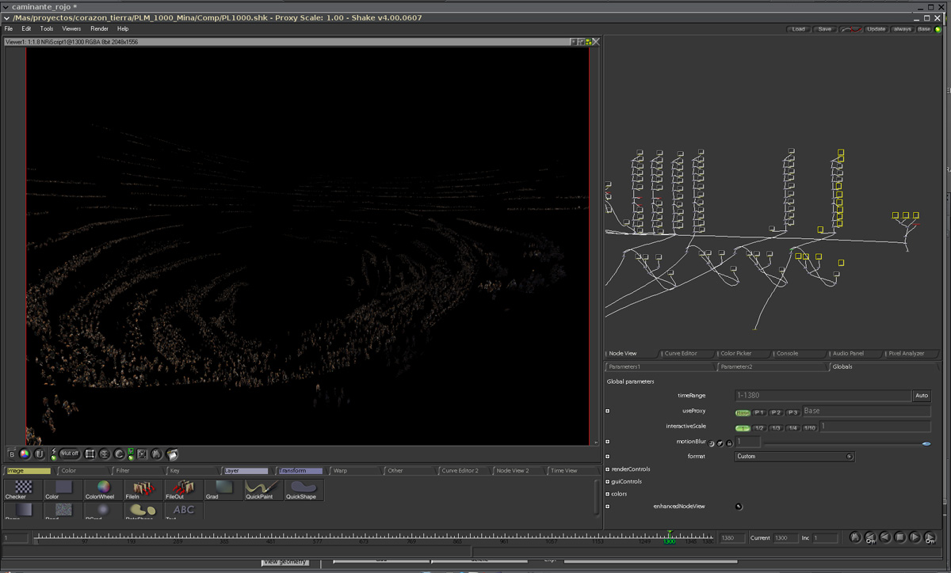Create a FileIn node
951x573 pixels.
143,490
